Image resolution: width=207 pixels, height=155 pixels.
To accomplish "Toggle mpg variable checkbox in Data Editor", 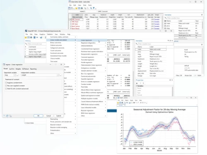I will click(x=165, y=28).
